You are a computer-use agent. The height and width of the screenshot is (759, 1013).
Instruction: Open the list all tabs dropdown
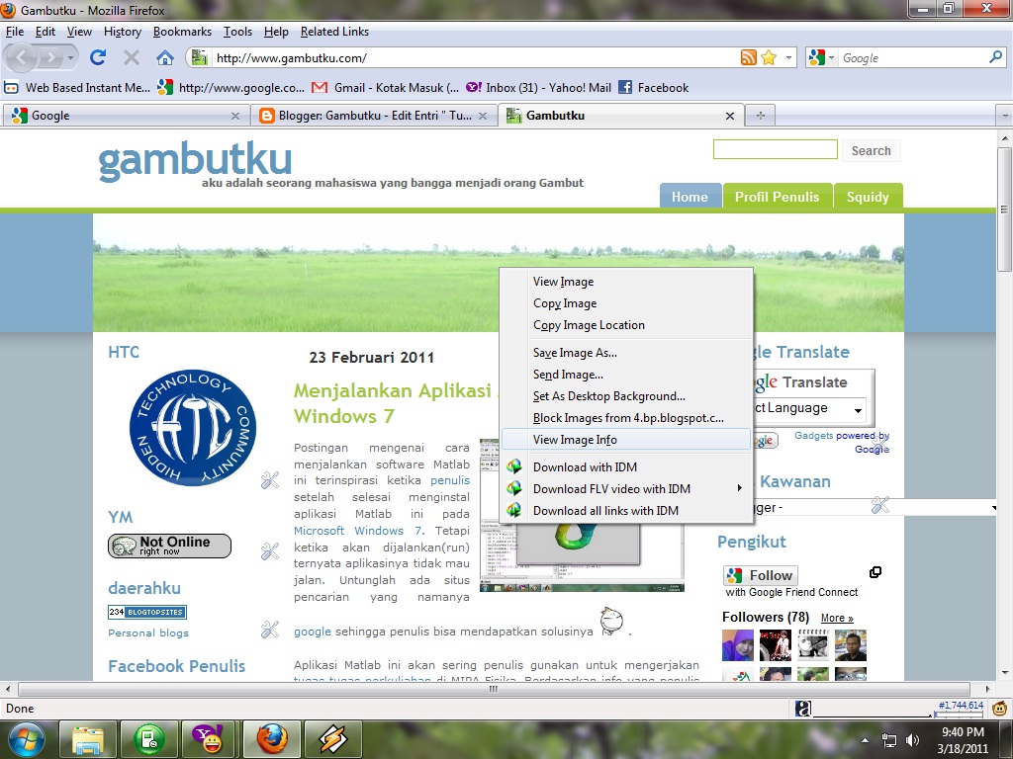pyautogui.click(x=1005, y=116)
